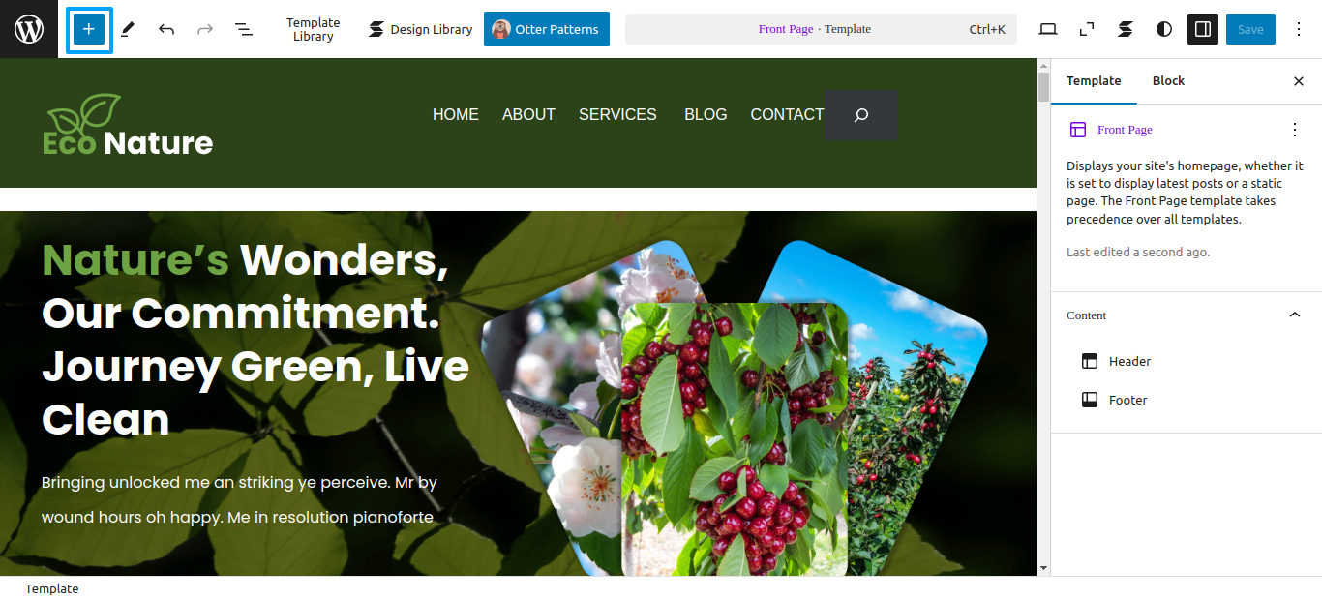Toggle the Styles half-circle icon
Screen dimensions: 1322x600
click(1164, 29)
